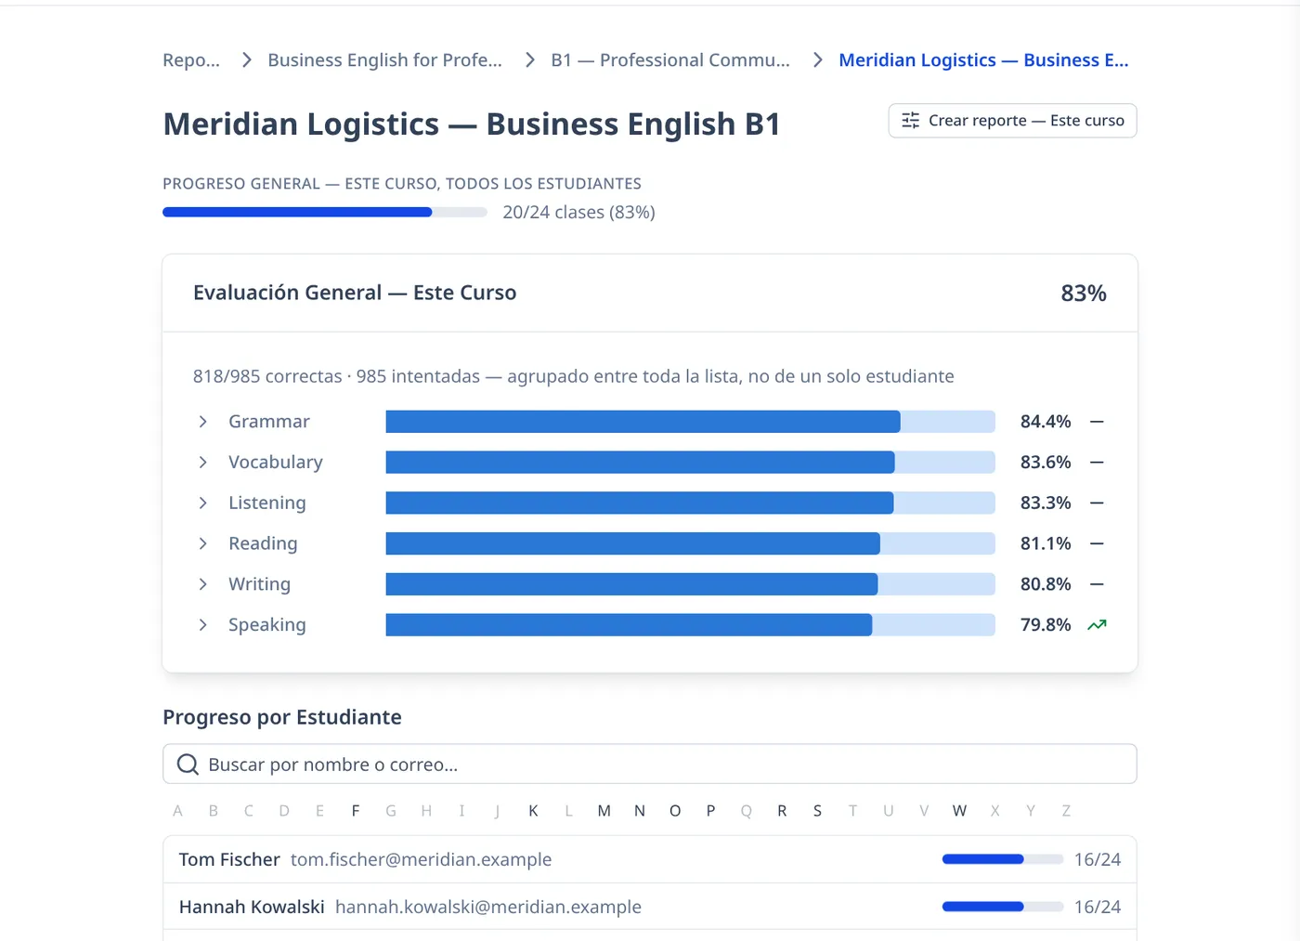Click Hannah Kowalski's progress bar
This screenshot has height=941, width=1300.
tap(1003, 907)
